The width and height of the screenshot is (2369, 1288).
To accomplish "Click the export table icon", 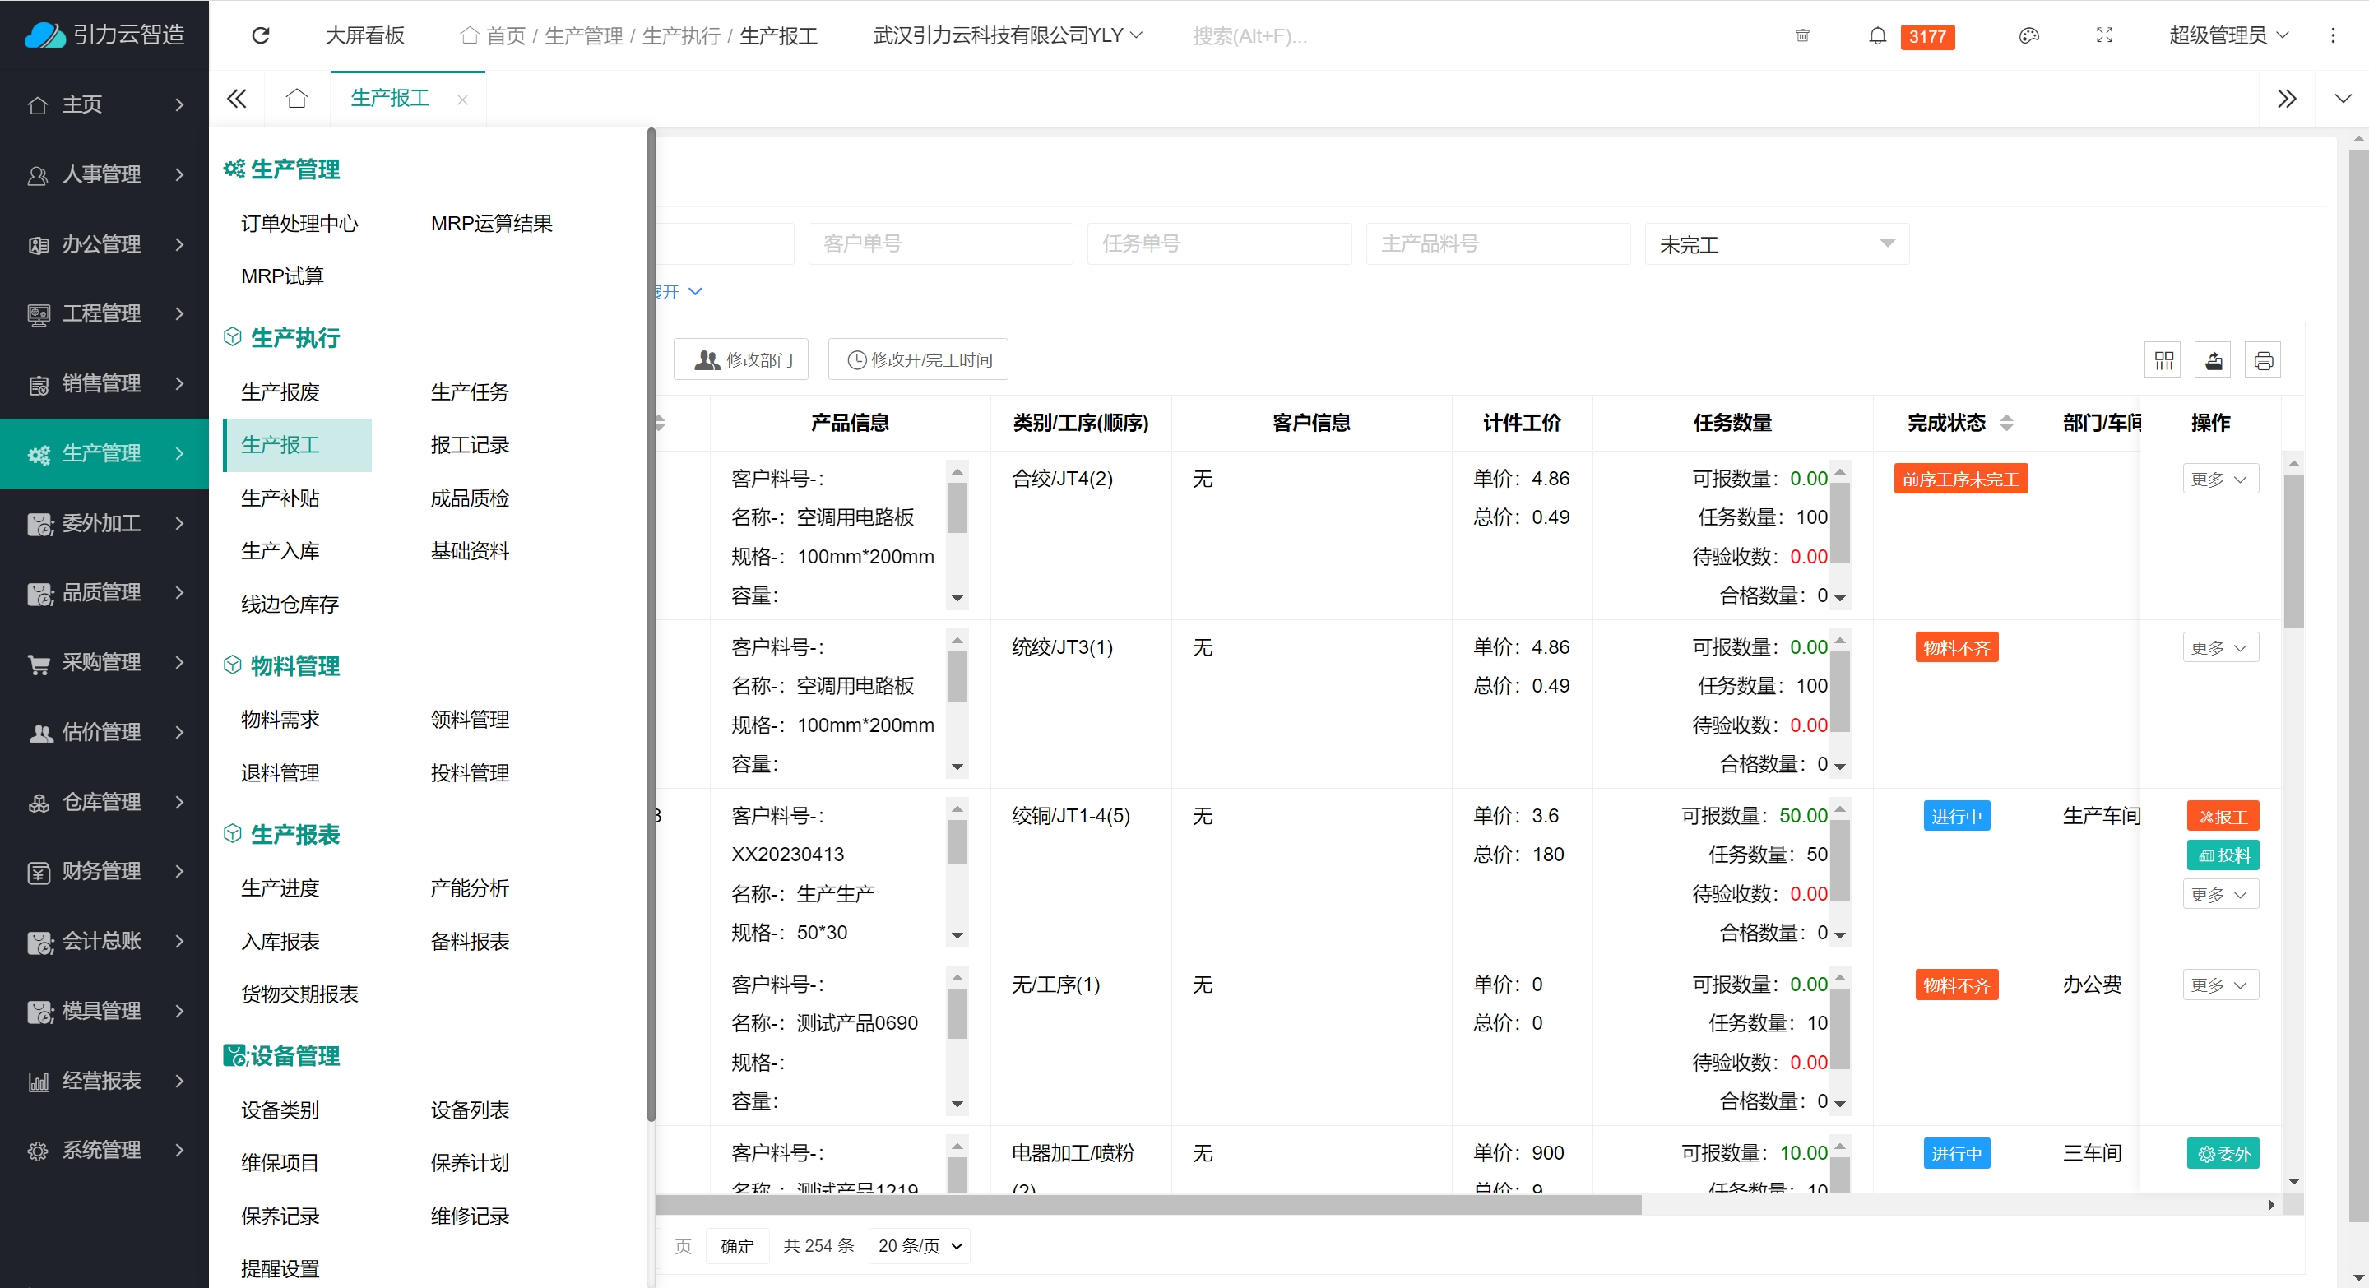I will click(2214, 359).
